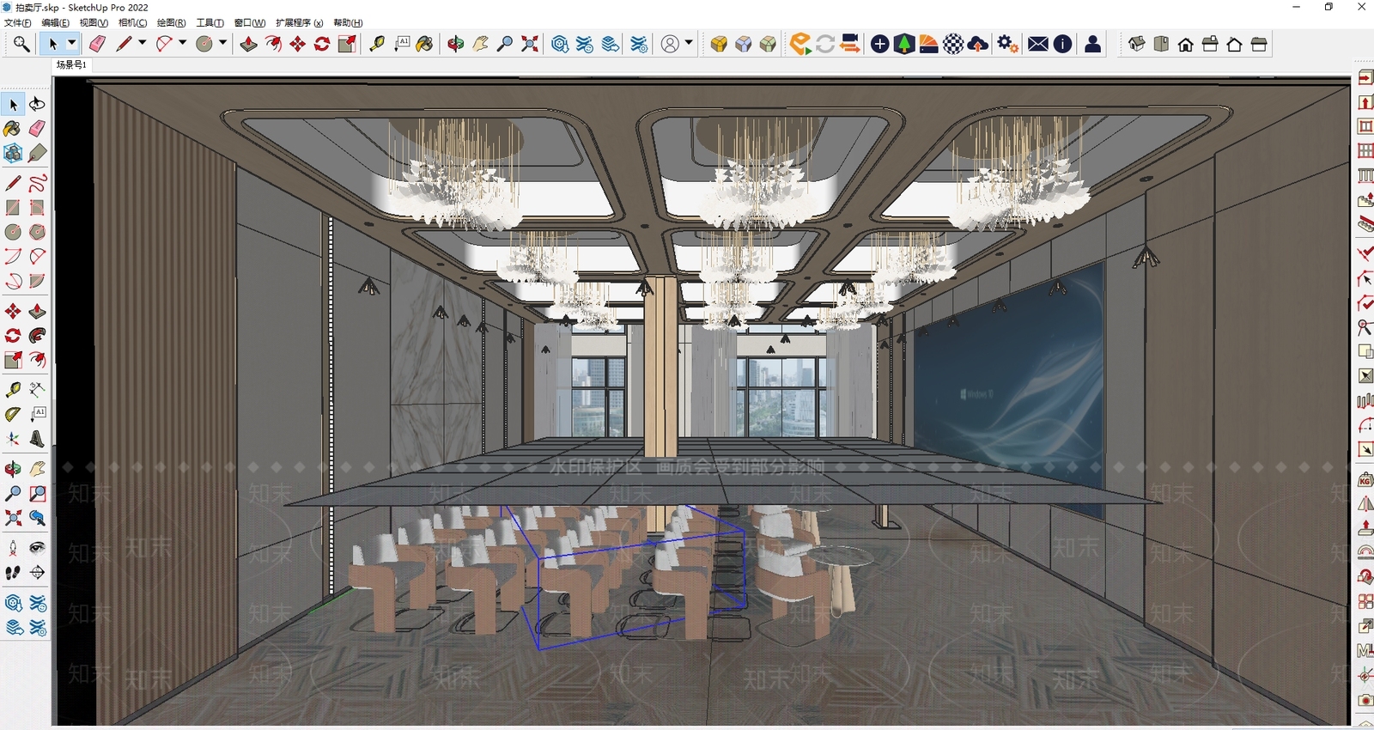Open the 窗口(W) menu
The width and height of the screenshot is (1374, 730).
coord(250,23)
